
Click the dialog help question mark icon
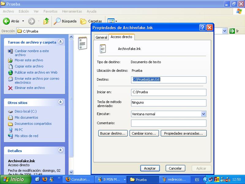pos(202,28)
